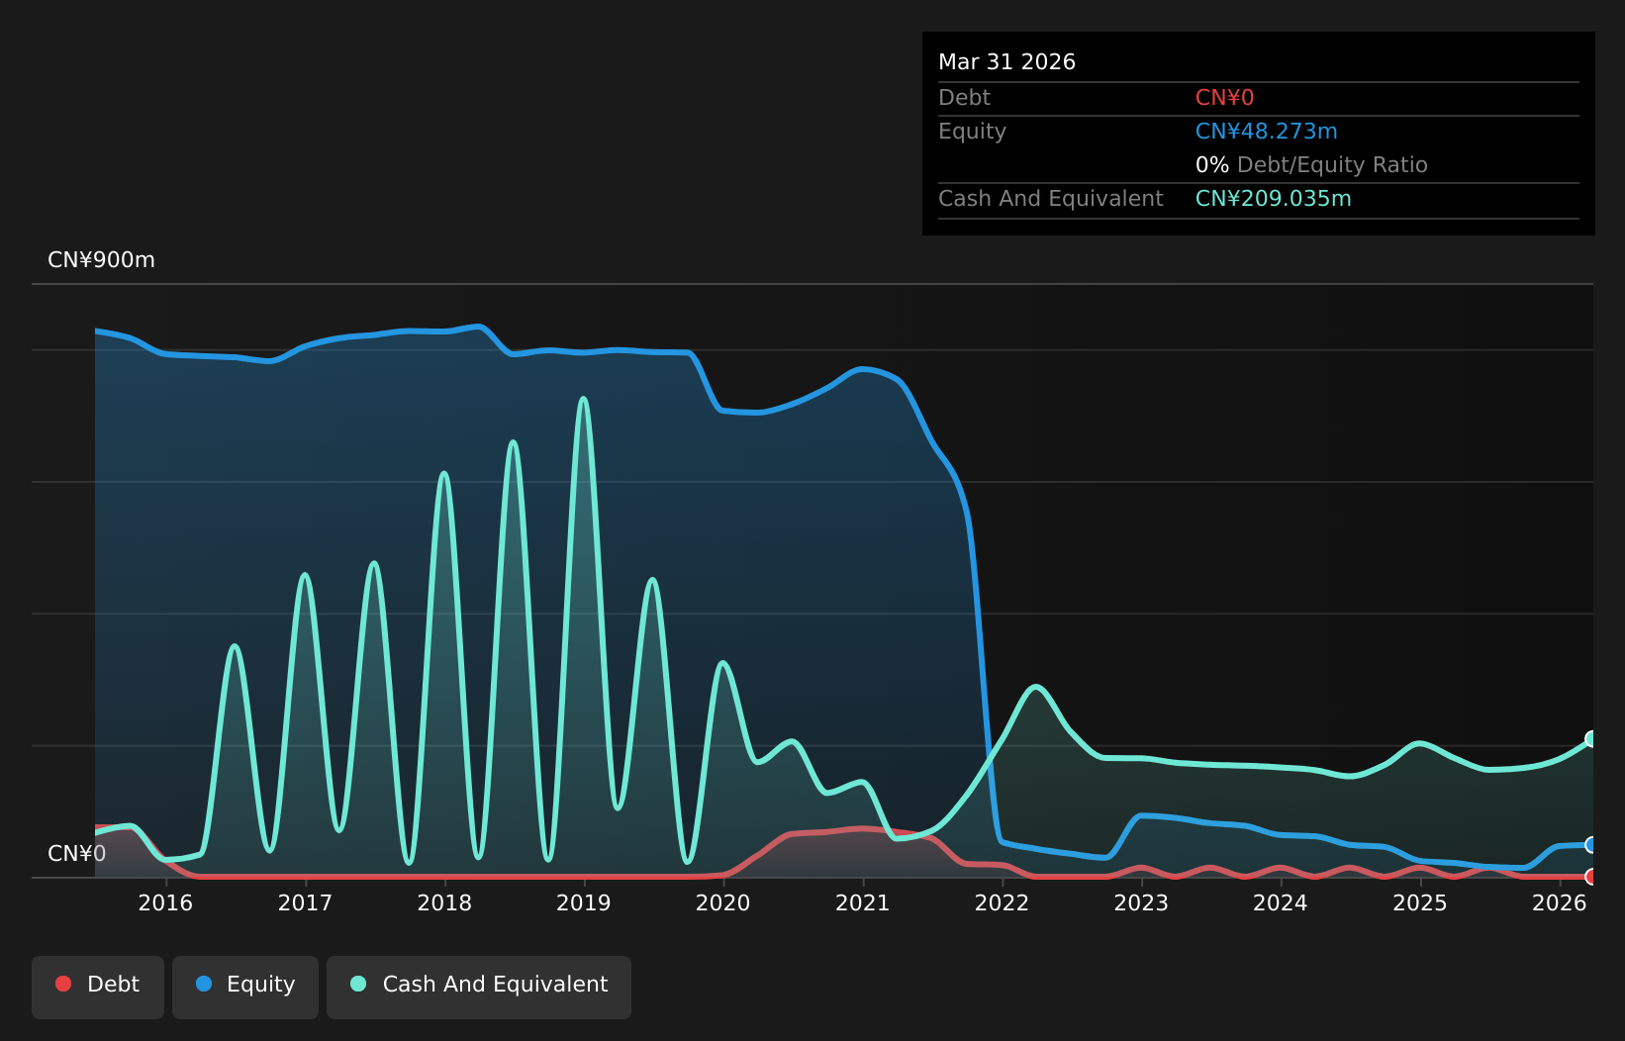1625x1041 pixels.
Task: Click the 0% Debt/Equity Ratio text
Action: 1311,165
